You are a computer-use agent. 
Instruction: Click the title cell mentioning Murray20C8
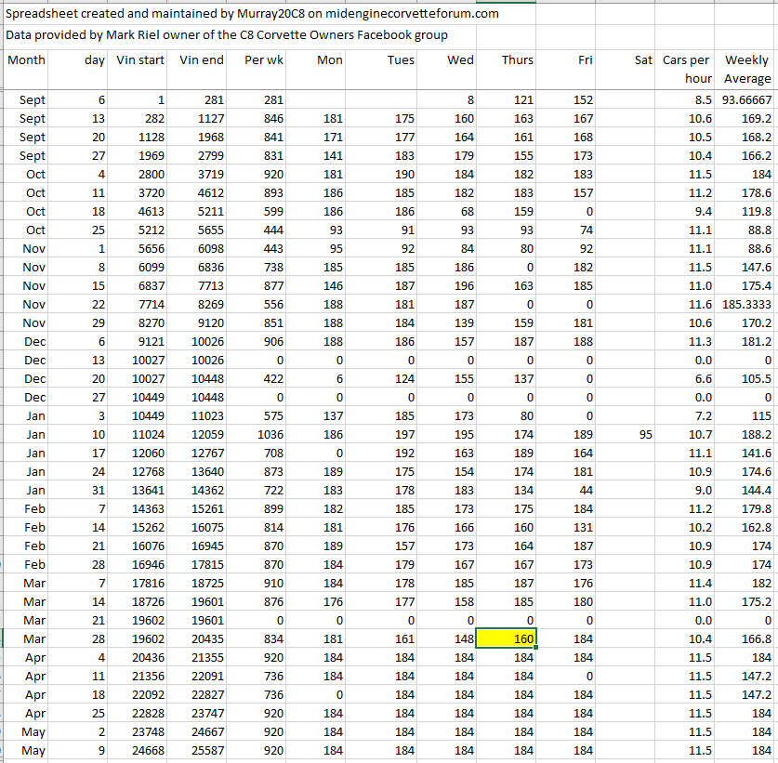tap(252, 13)
